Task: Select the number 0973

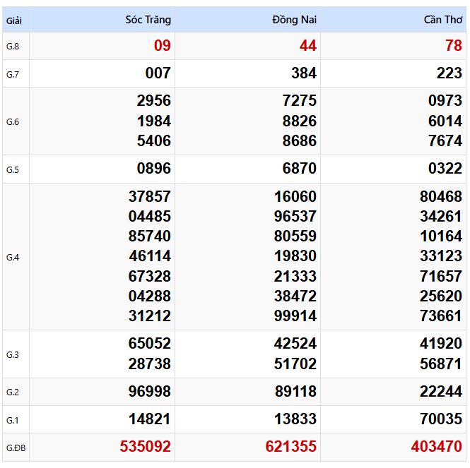Action: [x=445, y=101]
